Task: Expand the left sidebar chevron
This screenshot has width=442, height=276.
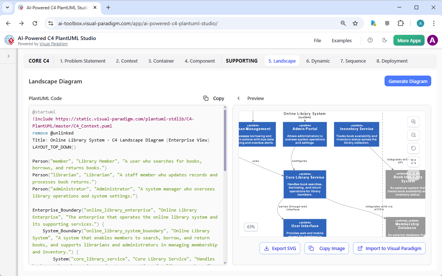Action: (x=9, y=56)
